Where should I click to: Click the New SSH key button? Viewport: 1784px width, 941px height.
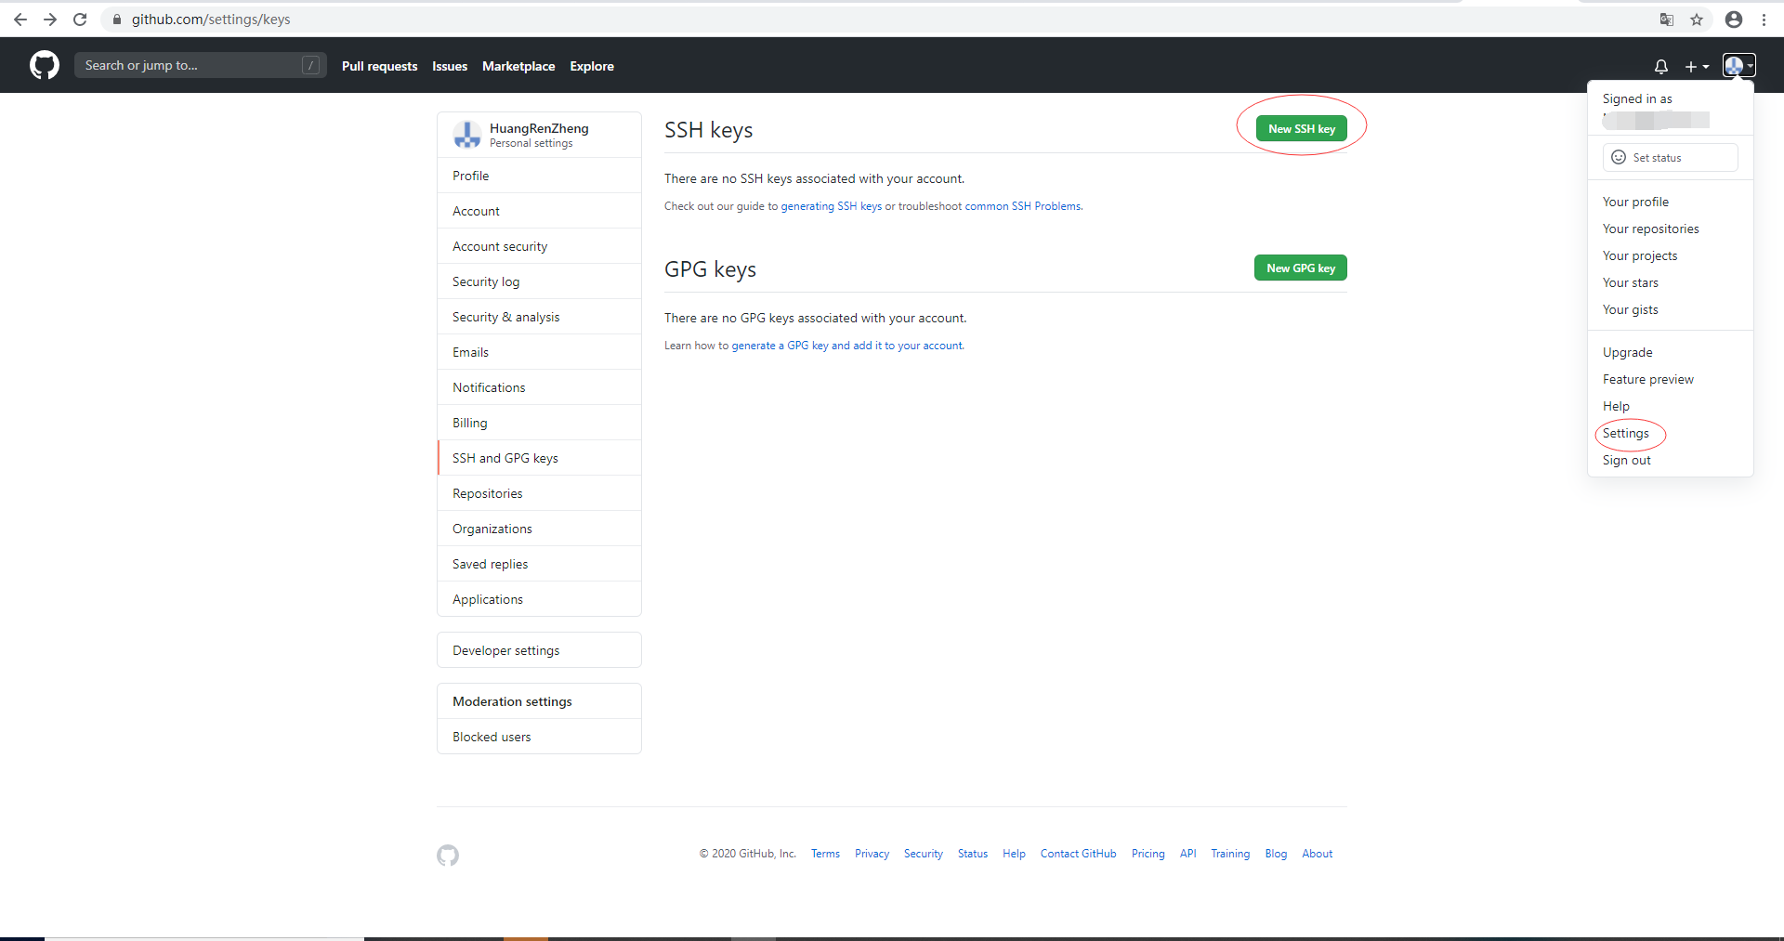pos(1301,128)
